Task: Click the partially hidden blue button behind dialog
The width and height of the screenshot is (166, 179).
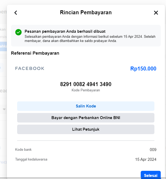Action: [x=3, y=46]
